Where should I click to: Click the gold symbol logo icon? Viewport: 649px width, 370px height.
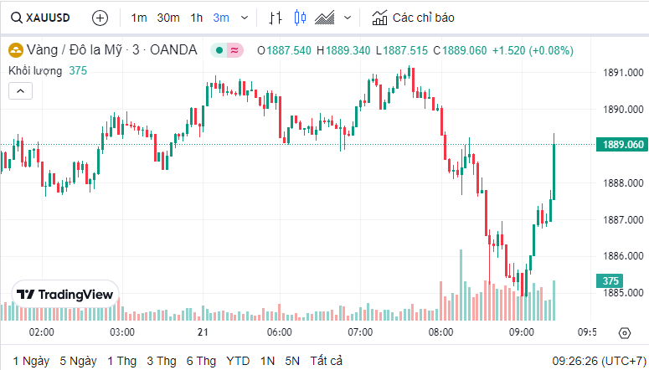point(15,50)
